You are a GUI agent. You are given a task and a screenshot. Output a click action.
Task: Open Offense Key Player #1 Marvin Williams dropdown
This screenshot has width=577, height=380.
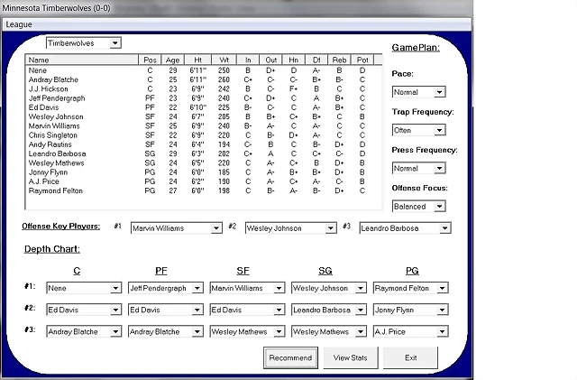[177, 228]
